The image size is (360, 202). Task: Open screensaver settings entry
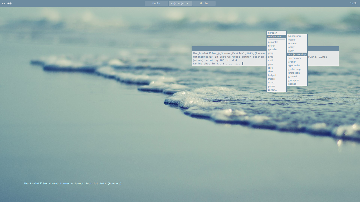297,58
